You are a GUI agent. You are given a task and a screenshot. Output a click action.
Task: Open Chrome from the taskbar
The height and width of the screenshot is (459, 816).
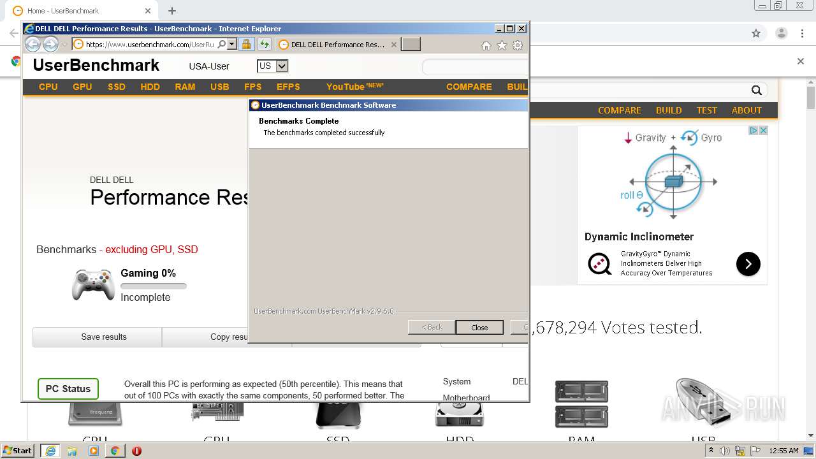(x=115, y=451)
